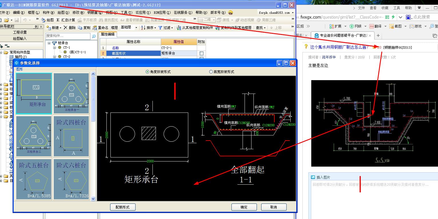Open the 这个集水井用钢筋广联达怎么画 question link
Viewport: 438px width, 219px height.
click(340, 47)
